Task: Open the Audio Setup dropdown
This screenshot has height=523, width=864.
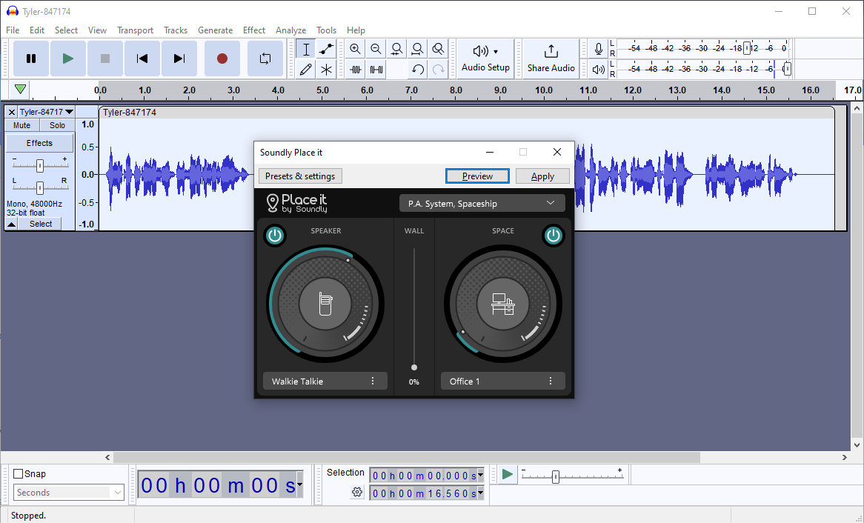Action: (x=485, y=59)
